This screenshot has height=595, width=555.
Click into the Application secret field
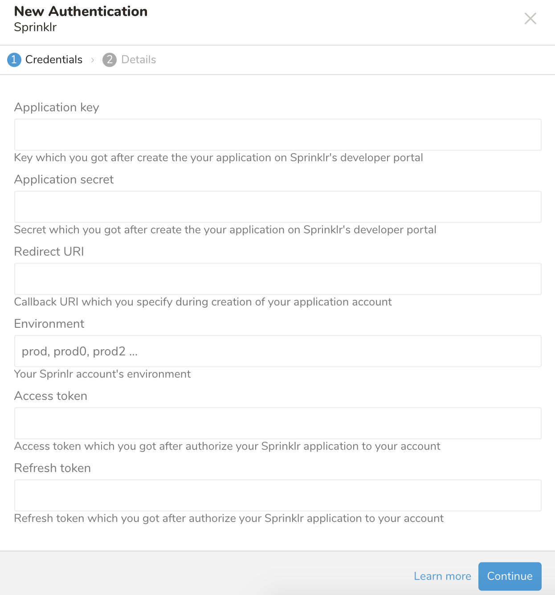pos(277,207)
